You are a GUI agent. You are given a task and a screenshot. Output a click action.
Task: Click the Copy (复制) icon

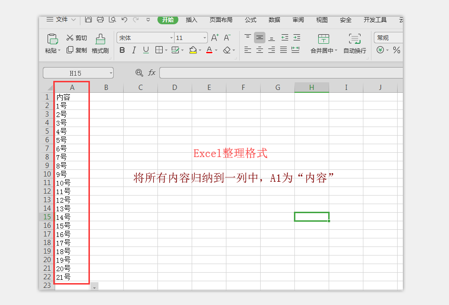pyautogui.click(x=70, y=50)
